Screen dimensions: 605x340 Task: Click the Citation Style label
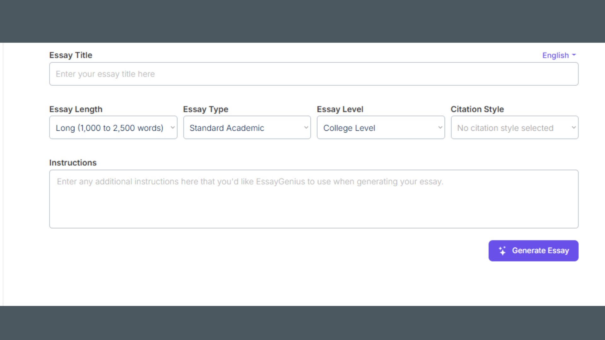(x=477, y=109)
